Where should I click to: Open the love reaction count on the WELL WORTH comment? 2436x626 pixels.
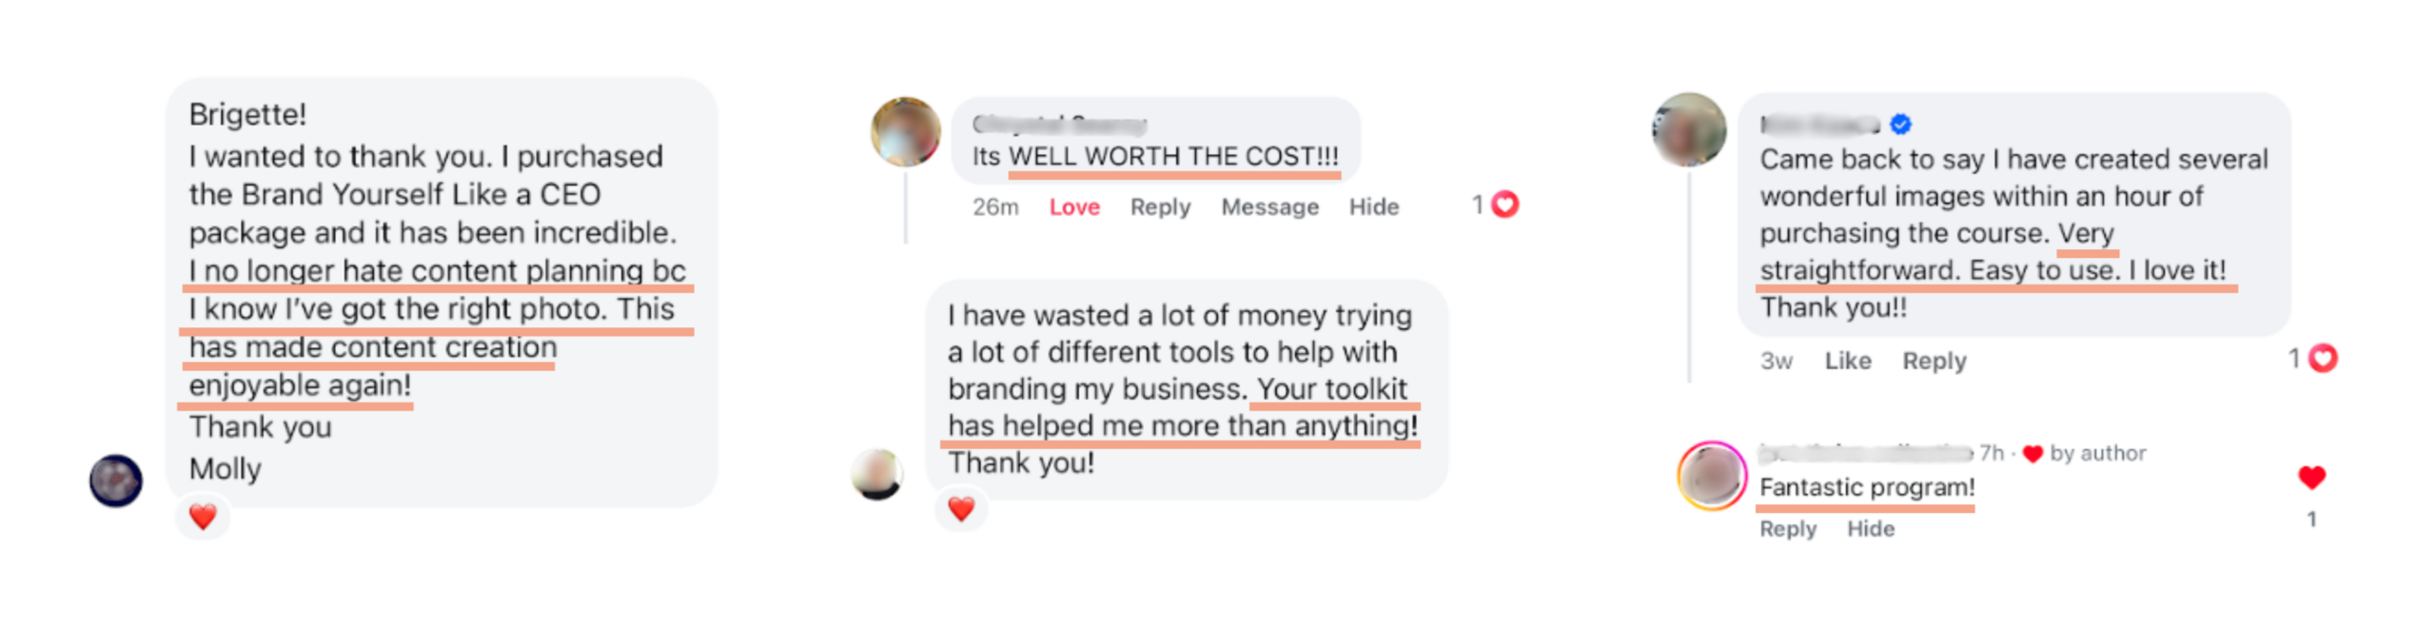[x=1496, y=205]
